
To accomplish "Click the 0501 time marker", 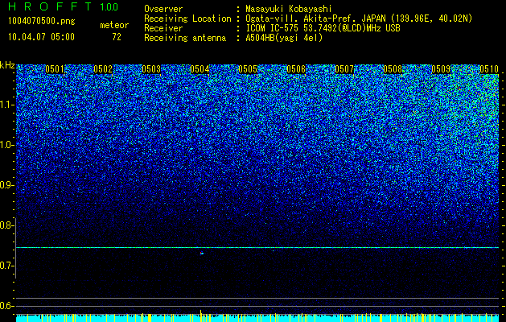I will coord(55,69).
